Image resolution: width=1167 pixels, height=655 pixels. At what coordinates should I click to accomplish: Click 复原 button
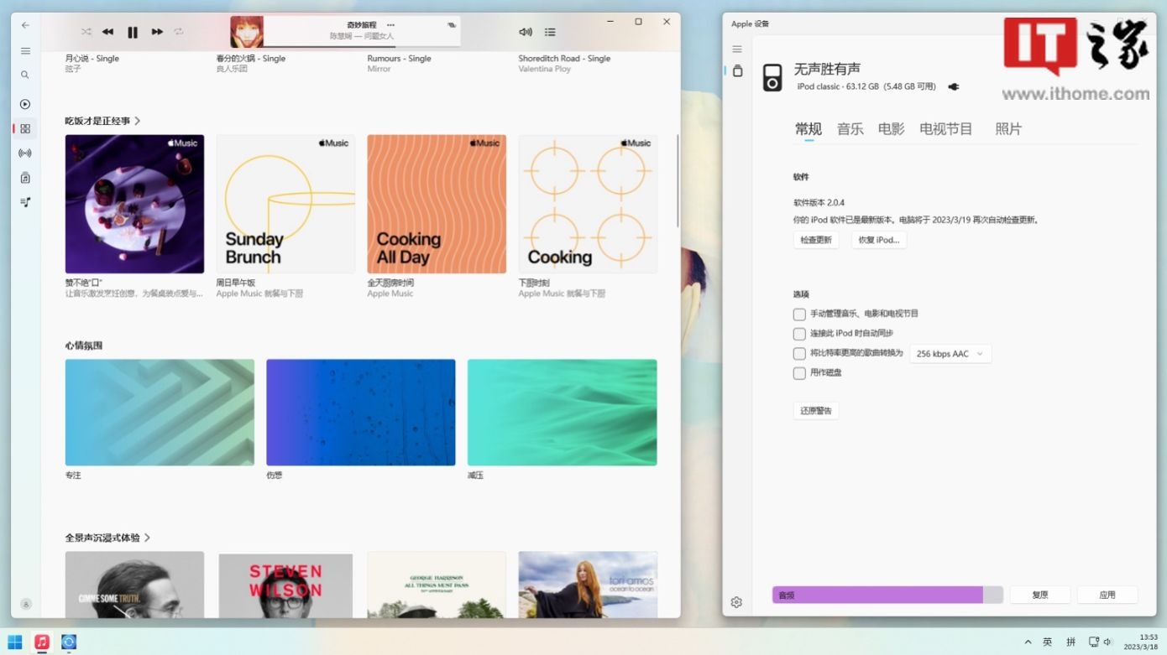pos(1040,595)
